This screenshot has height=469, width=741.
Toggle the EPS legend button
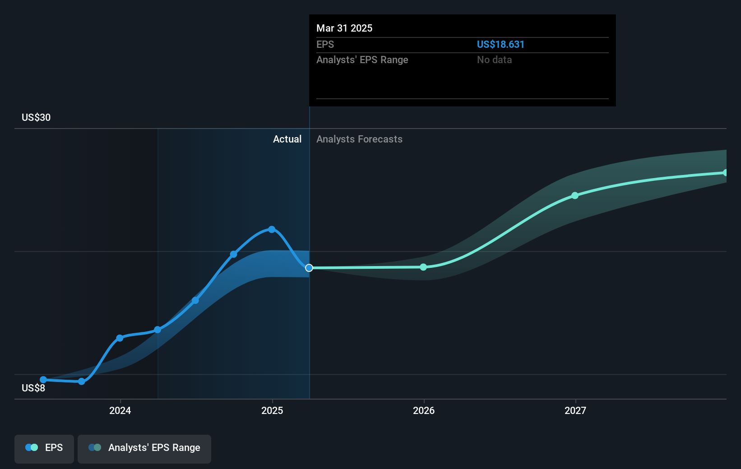(x=44, y=448)
